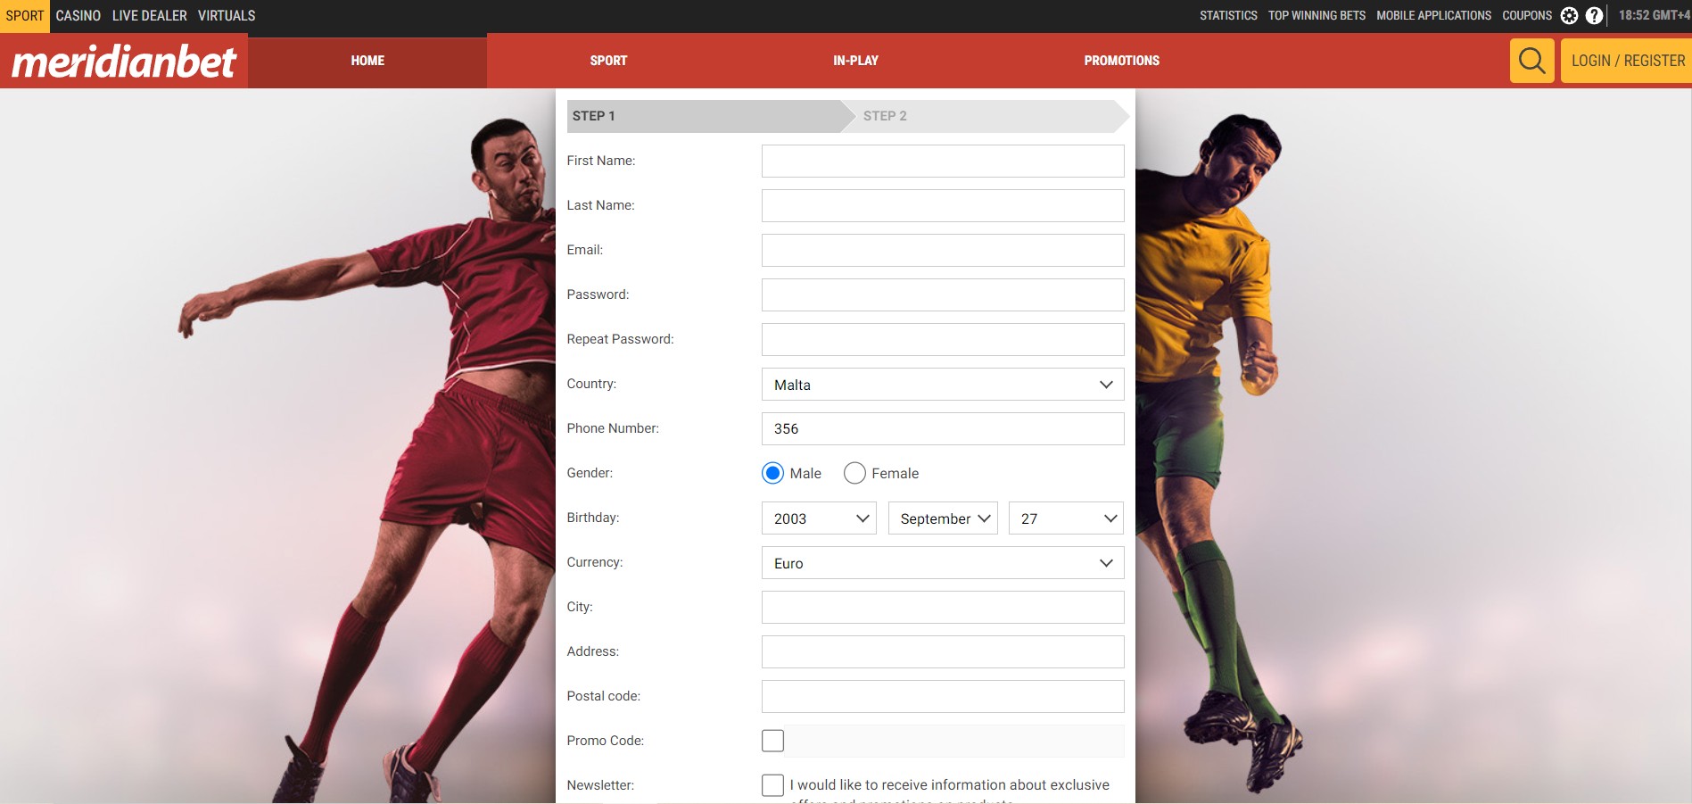
Task: Click the help question mark icon
Action: [x=1594, y=15]
